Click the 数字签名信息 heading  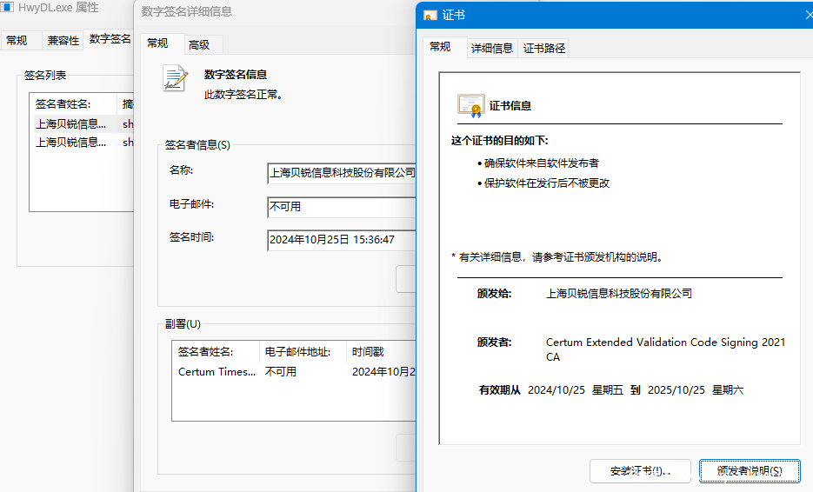tap(236, 75)
